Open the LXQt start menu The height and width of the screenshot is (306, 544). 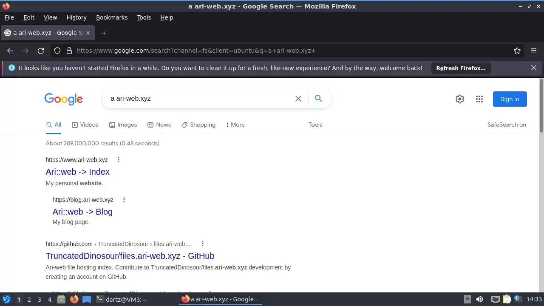point(7,299)
